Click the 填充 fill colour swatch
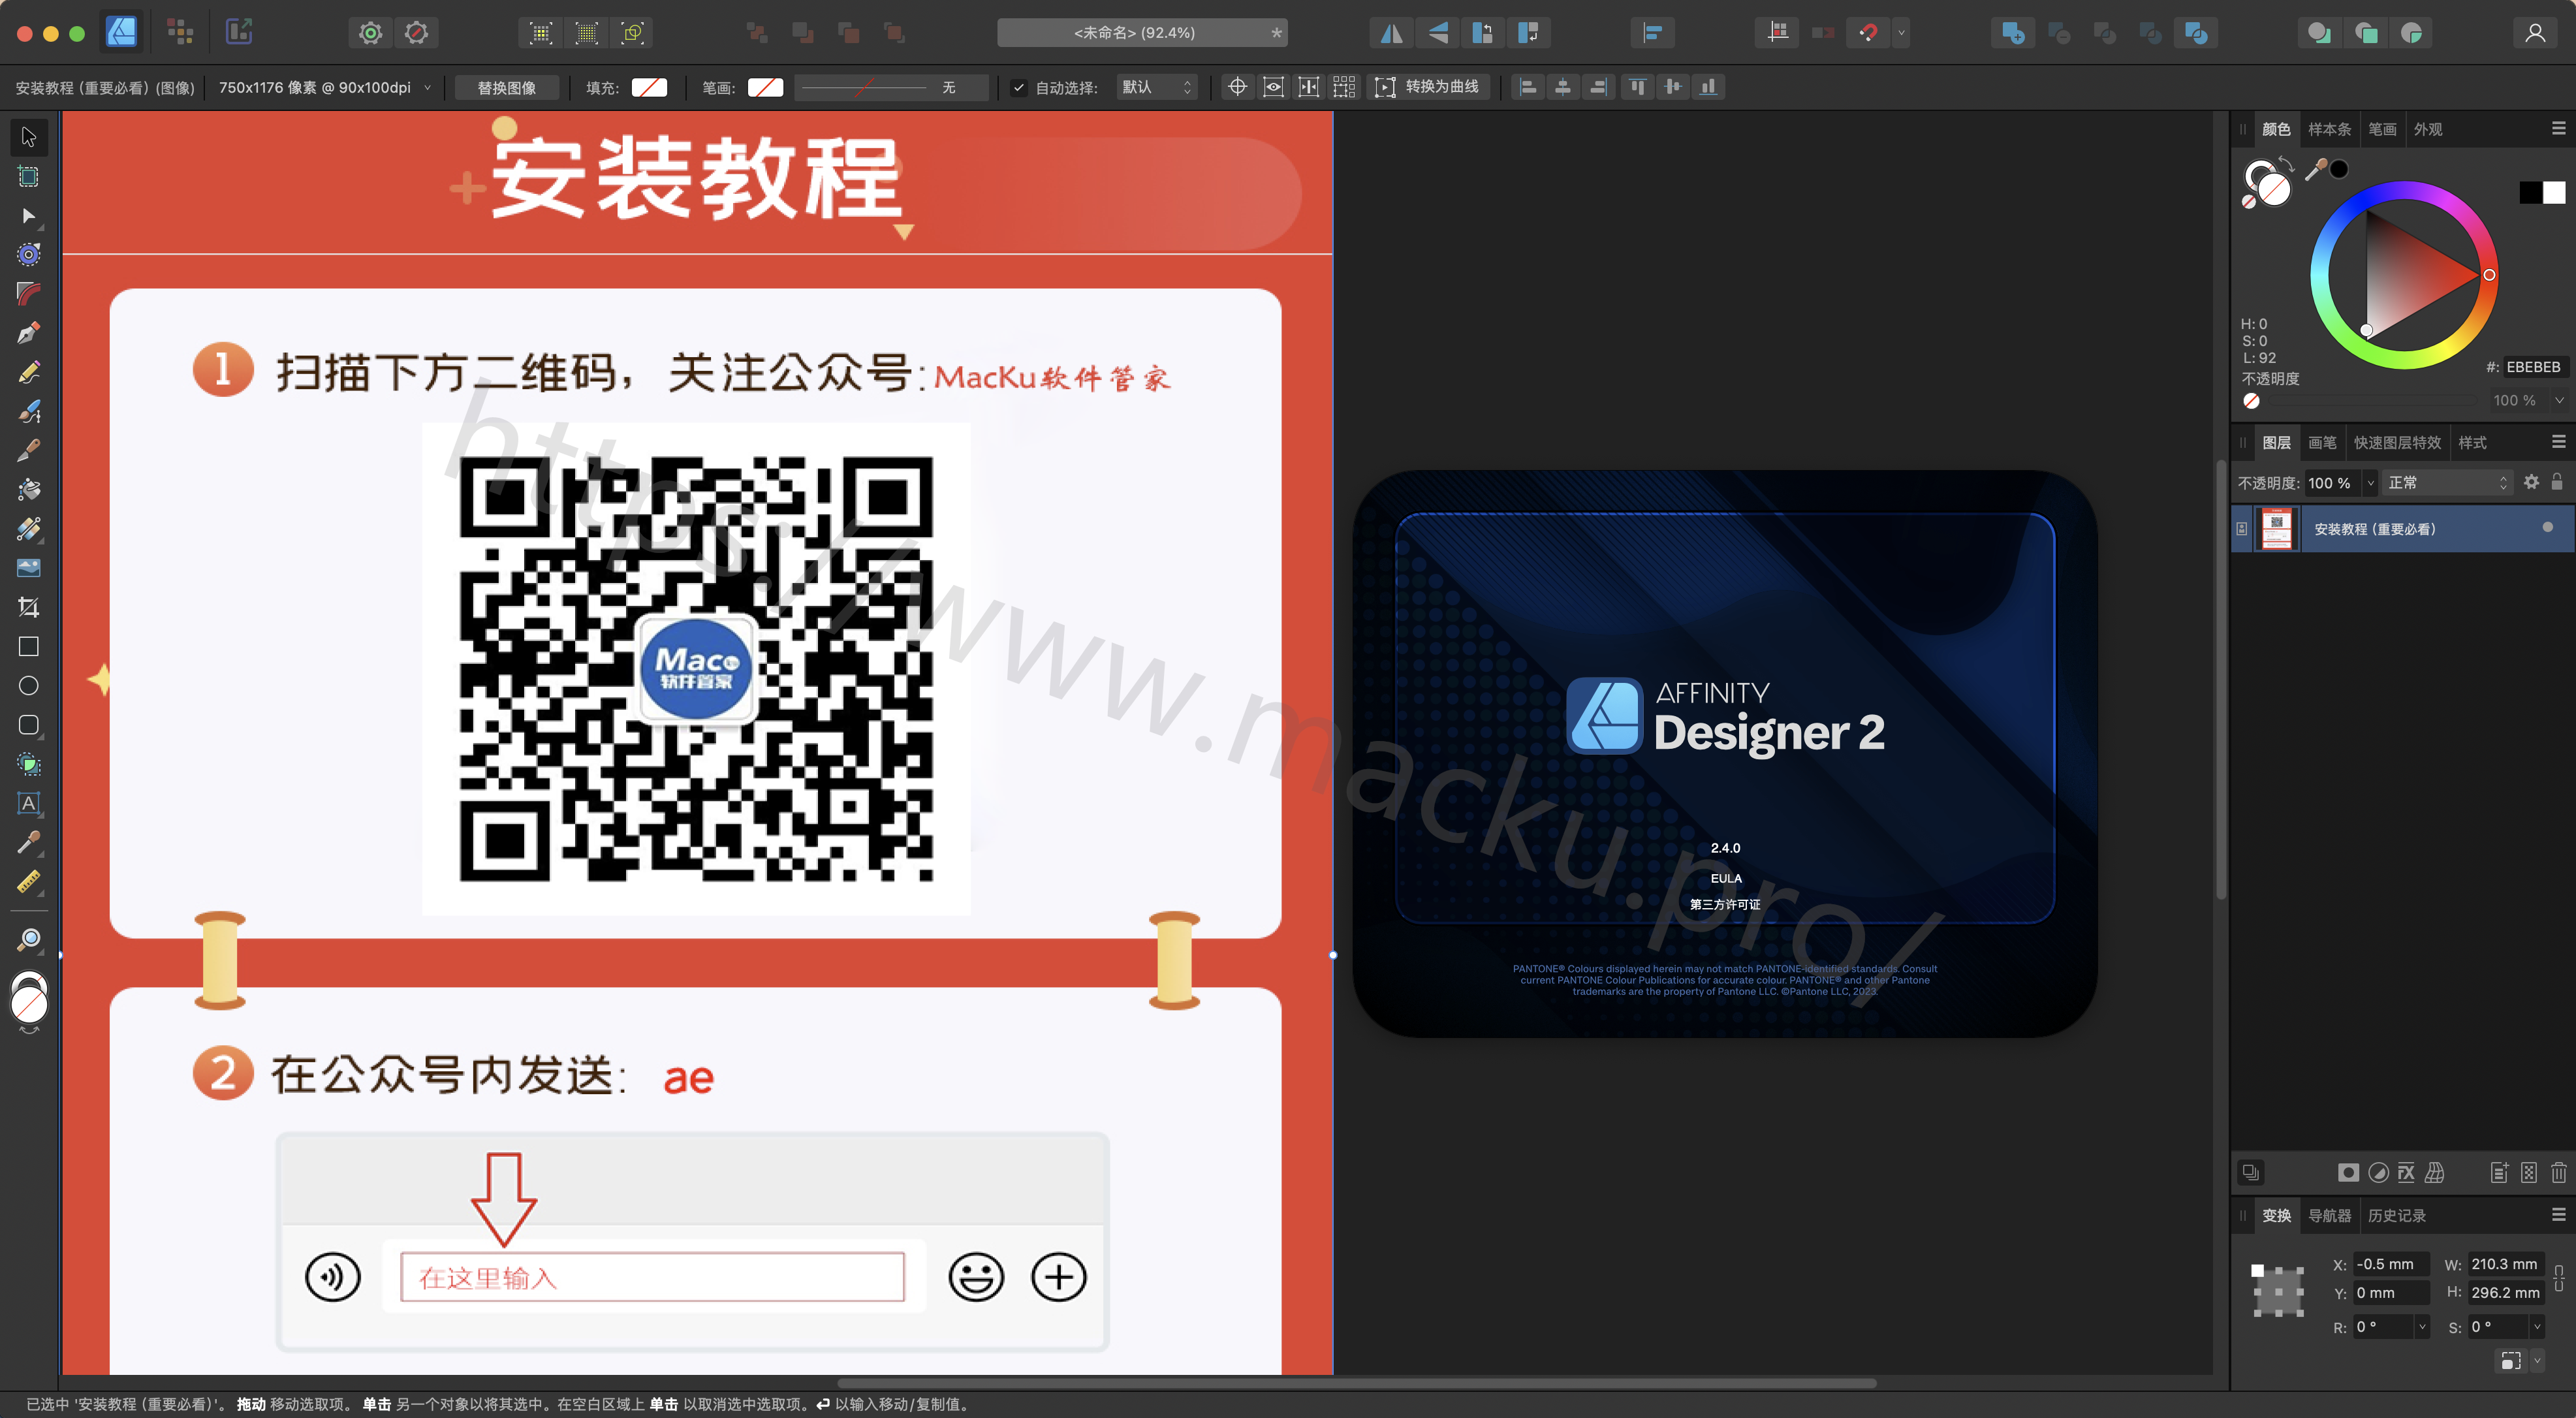 (x=649, y=88)
